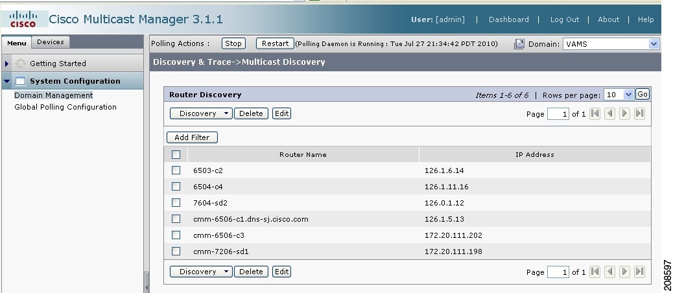Click the Go button for rows per page

(642, 95)
